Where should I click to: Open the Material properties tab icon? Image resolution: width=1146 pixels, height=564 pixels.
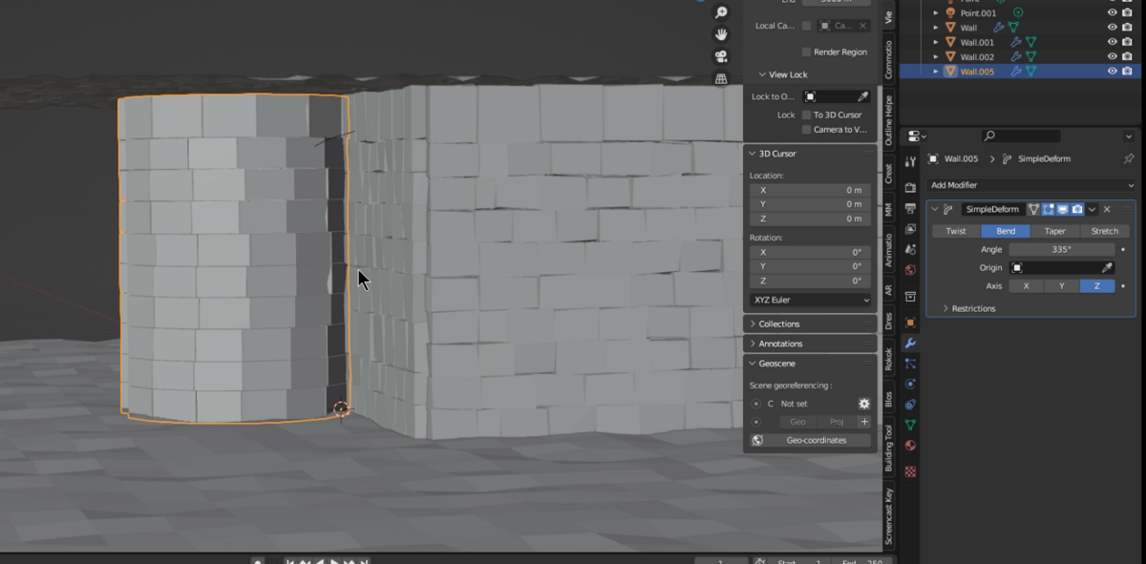(910, 446)
